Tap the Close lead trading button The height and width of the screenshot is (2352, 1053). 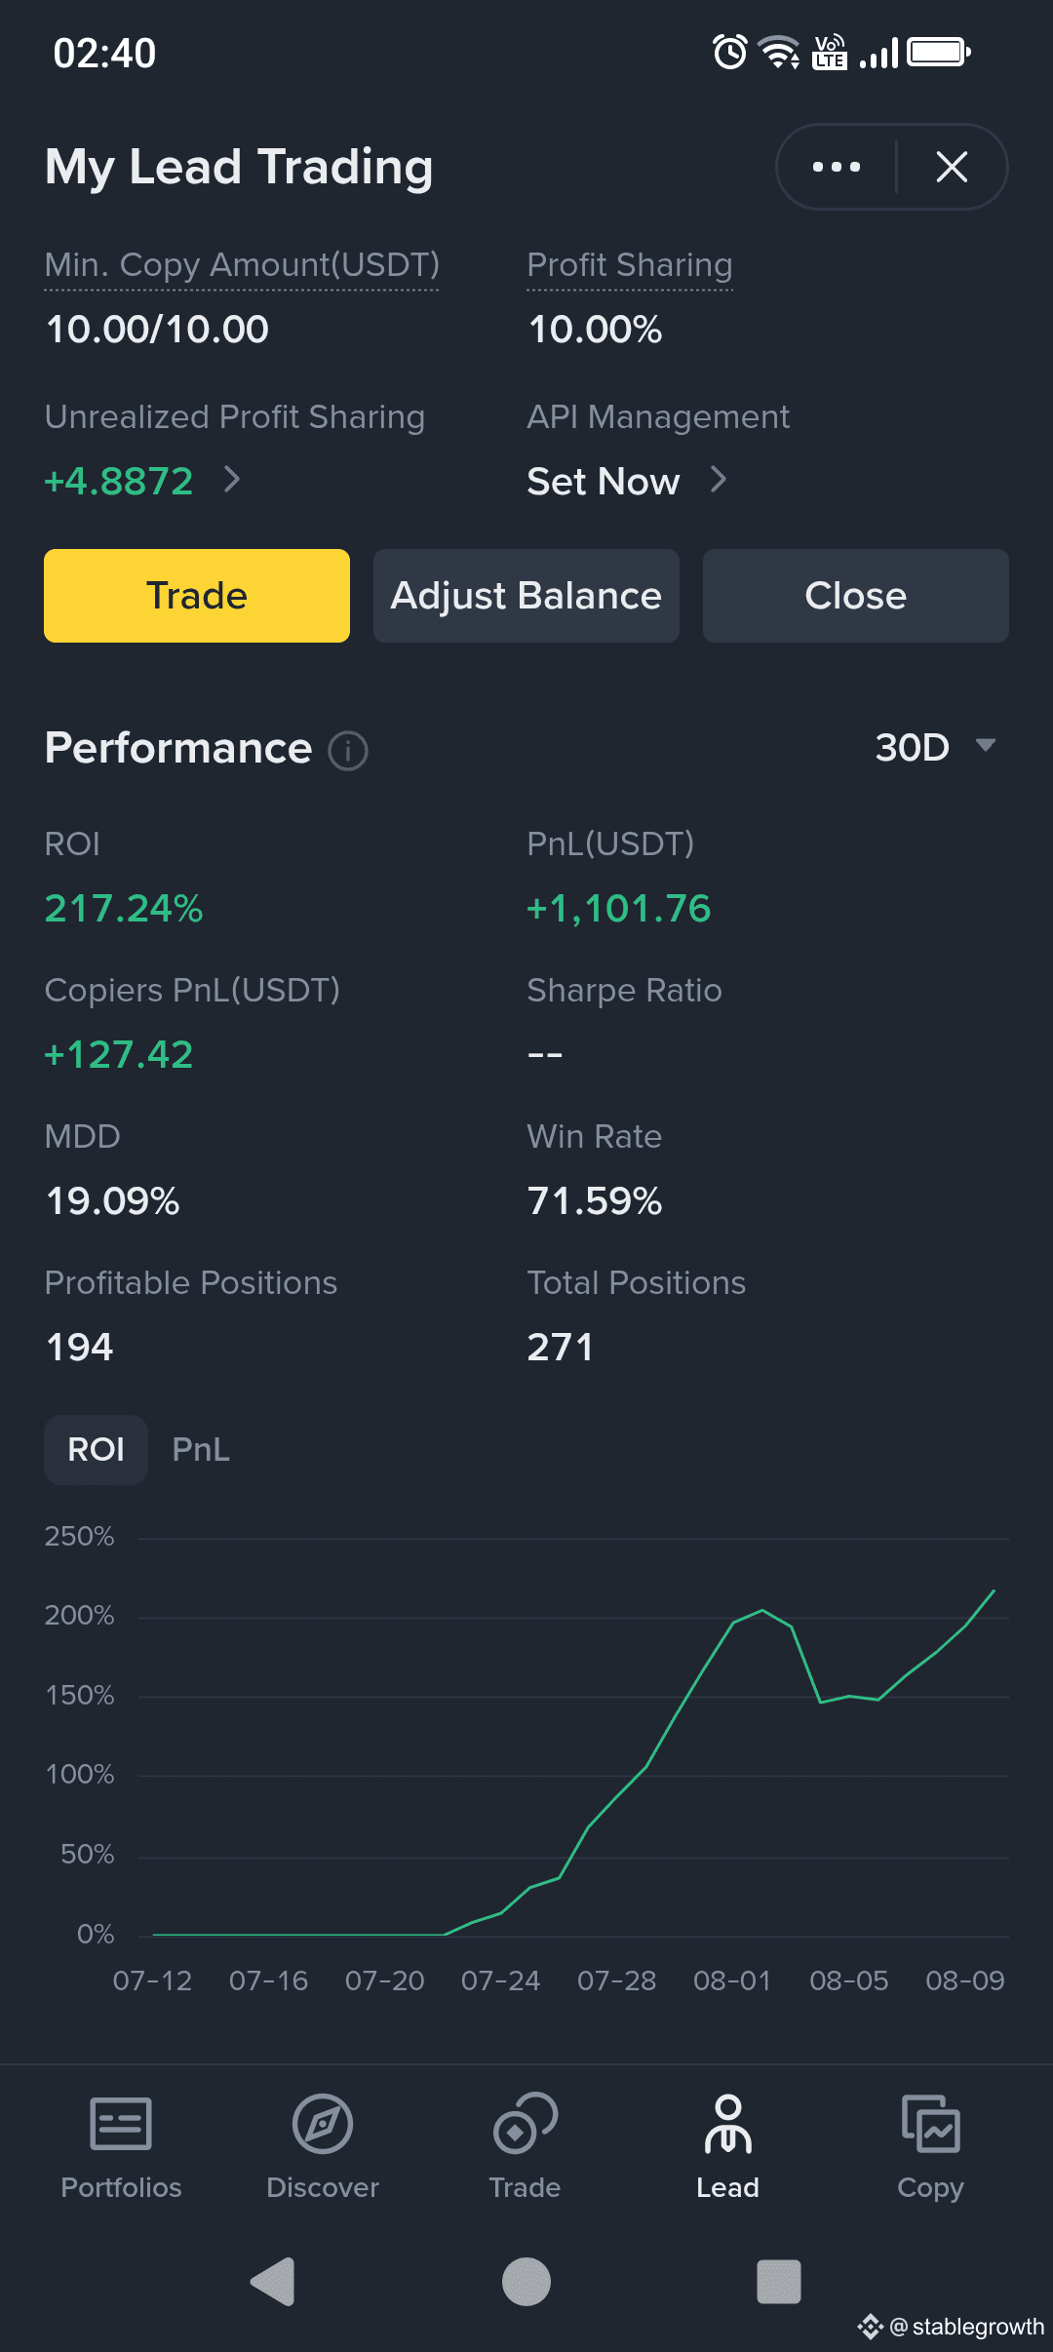pyautogui.click(x=856, y=596)
